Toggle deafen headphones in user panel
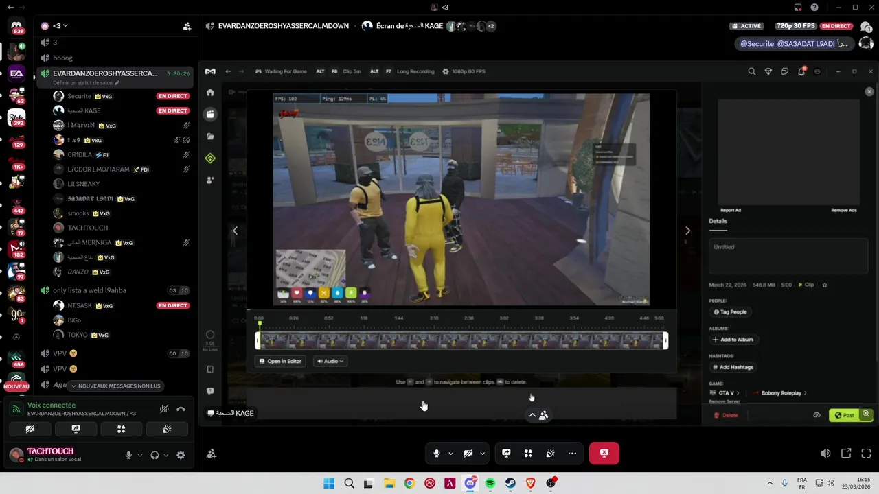The image size is (879, 494). 155,455
